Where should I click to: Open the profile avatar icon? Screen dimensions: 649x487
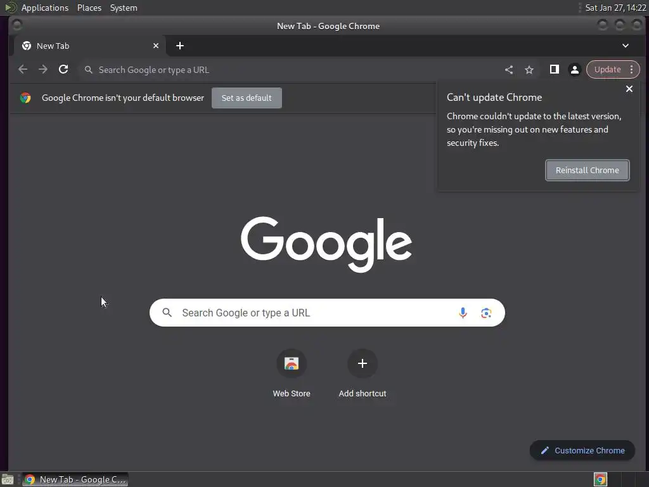point(574,70)
